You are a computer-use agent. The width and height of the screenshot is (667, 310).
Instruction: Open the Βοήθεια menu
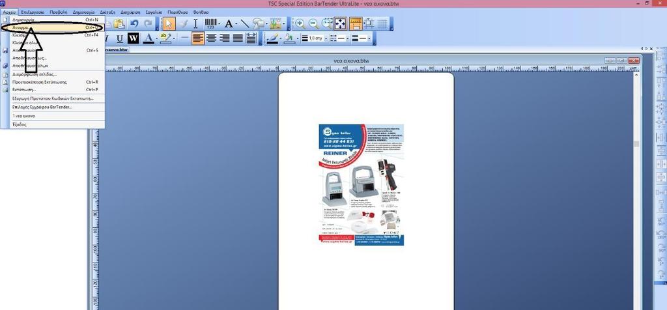point(201,12)
